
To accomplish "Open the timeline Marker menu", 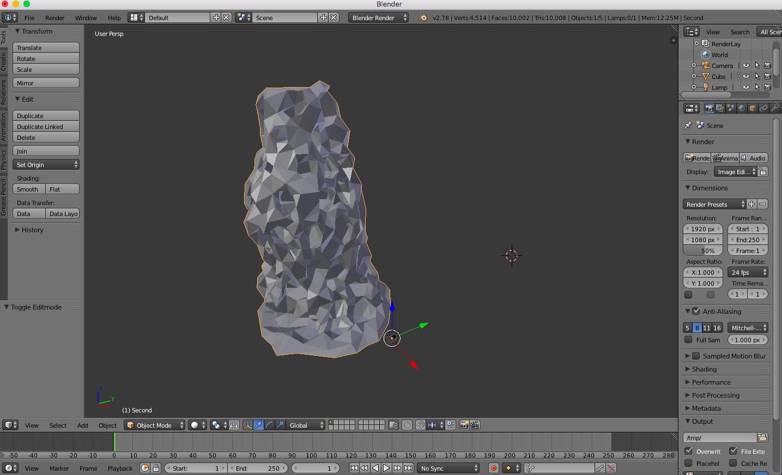I will [59, 468].
